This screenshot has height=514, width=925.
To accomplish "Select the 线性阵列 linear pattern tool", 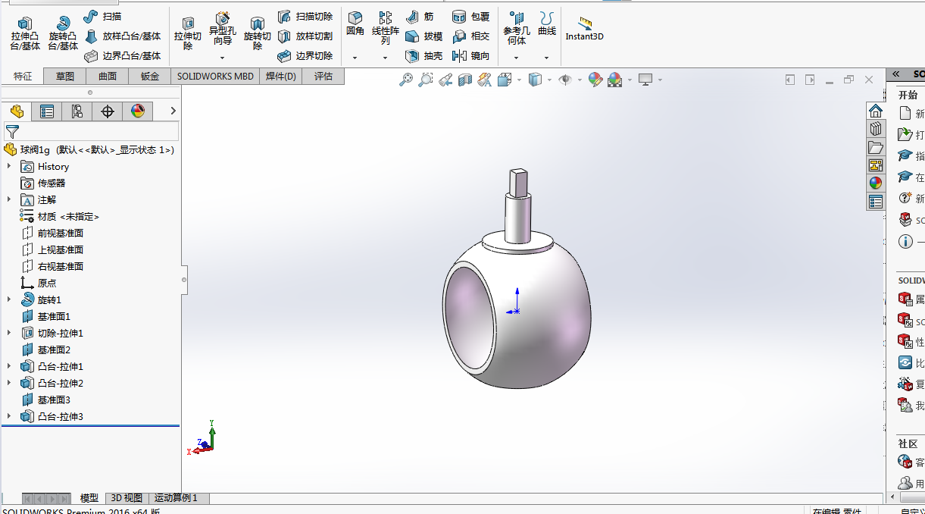I will [386, 28].
